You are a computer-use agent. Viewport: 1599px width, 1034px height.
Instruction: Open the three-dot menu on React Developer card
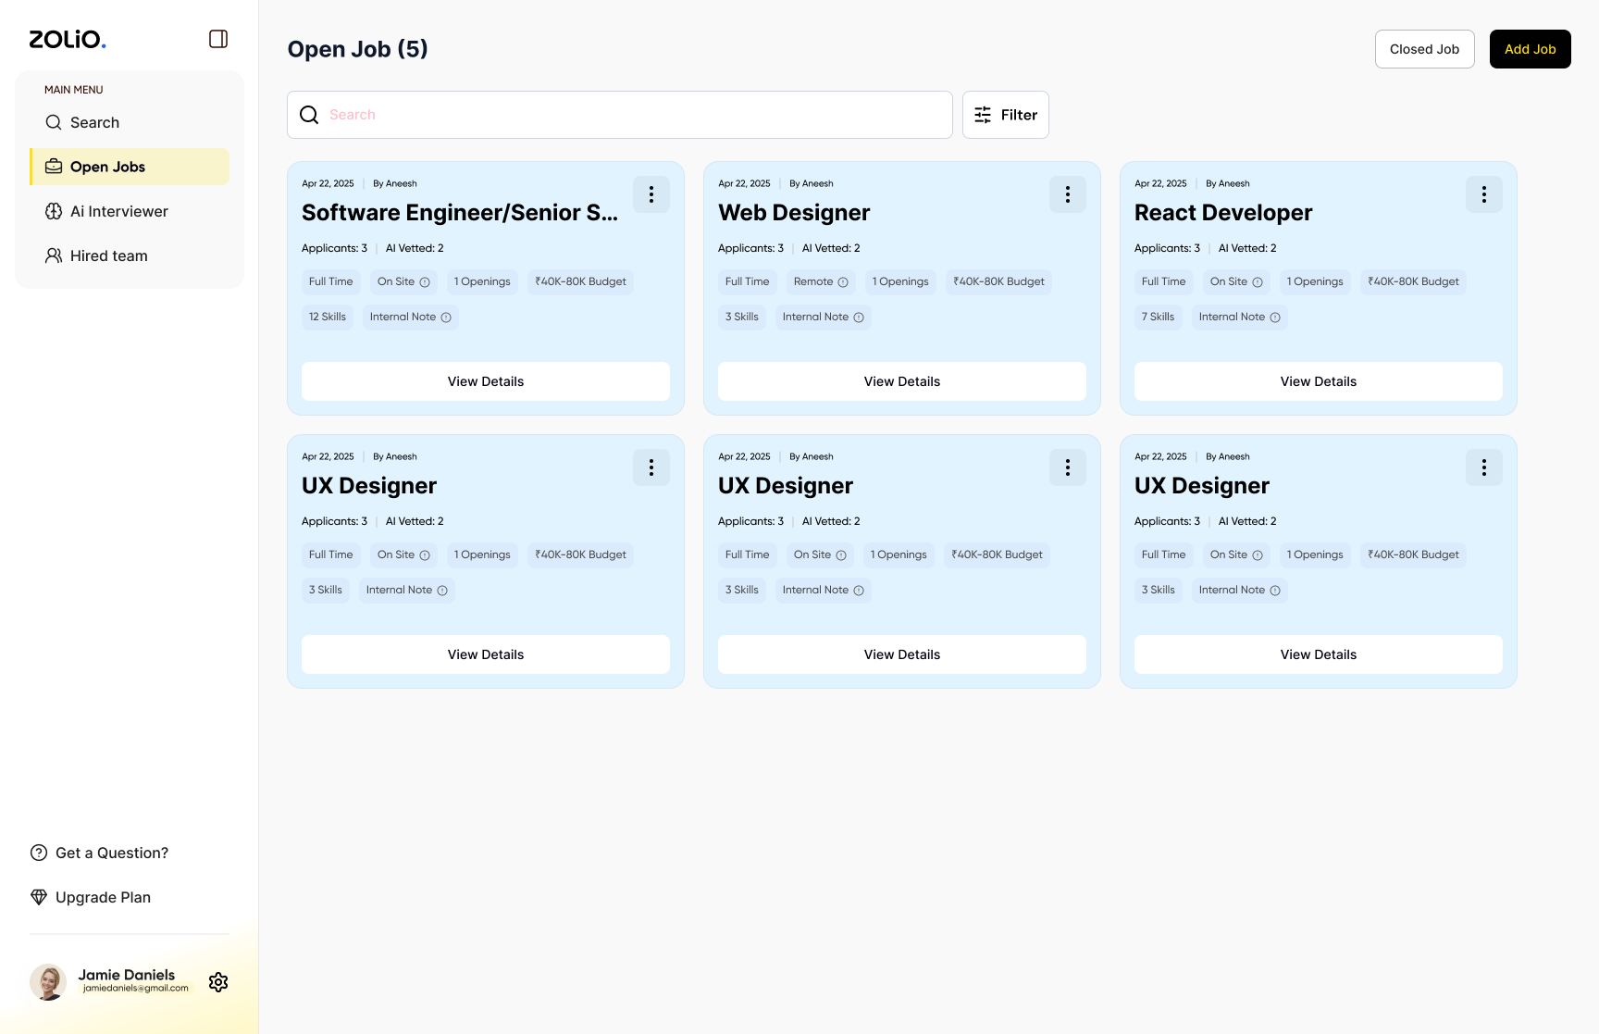[x=1484, y=194]
